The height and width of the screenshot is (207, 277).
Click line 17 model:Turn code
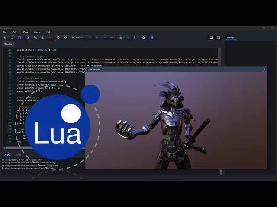point(36,50)
